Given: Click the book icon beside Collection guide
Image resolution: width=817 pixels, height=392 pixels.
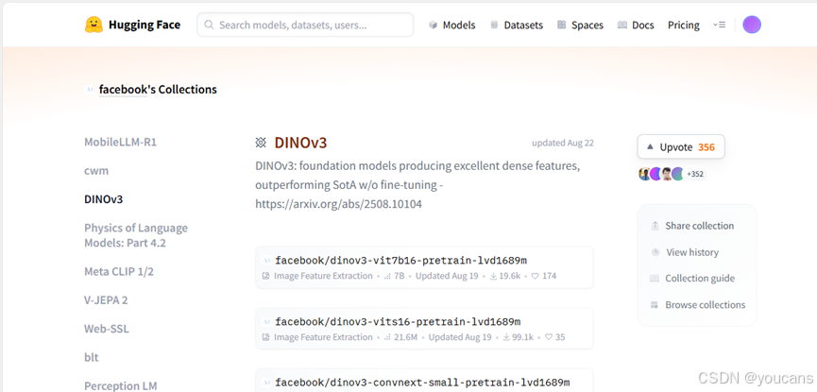Looking at the screenshot, I should (655, 279).
